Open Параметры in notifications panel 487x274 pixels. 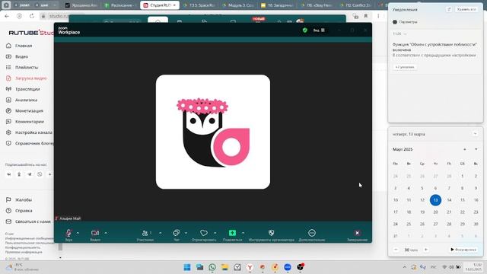pyautogui.click(x=405, y=22)
